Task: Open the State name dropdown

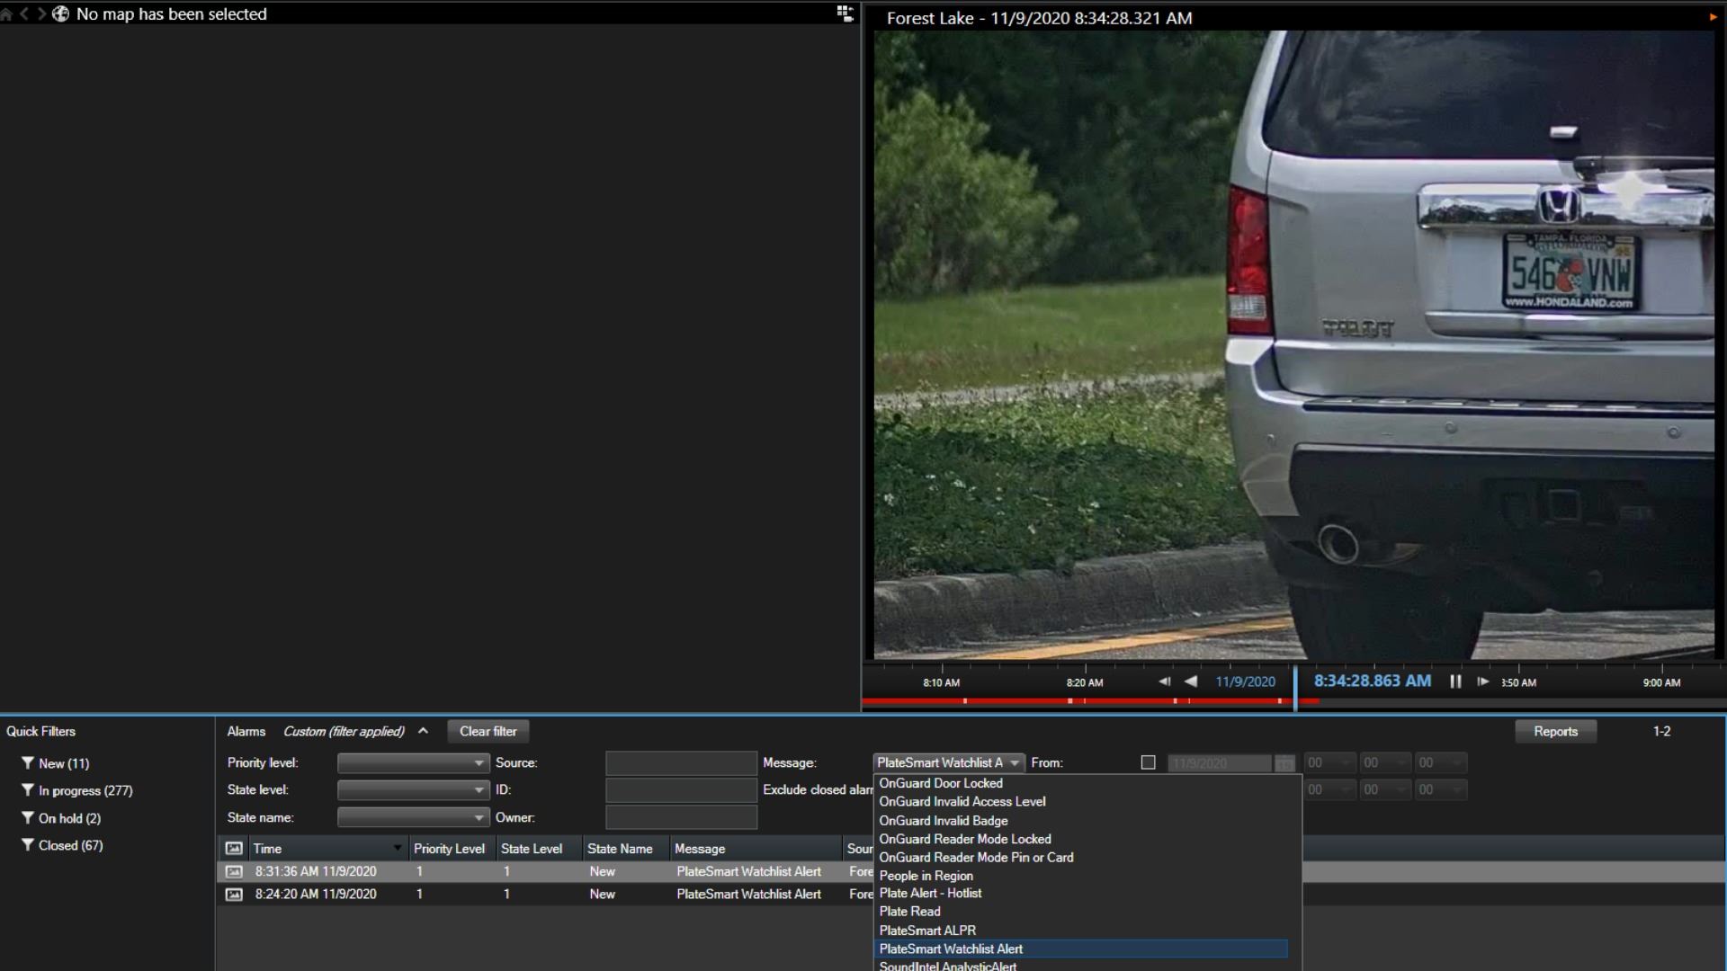Action: tap(413, 817)
